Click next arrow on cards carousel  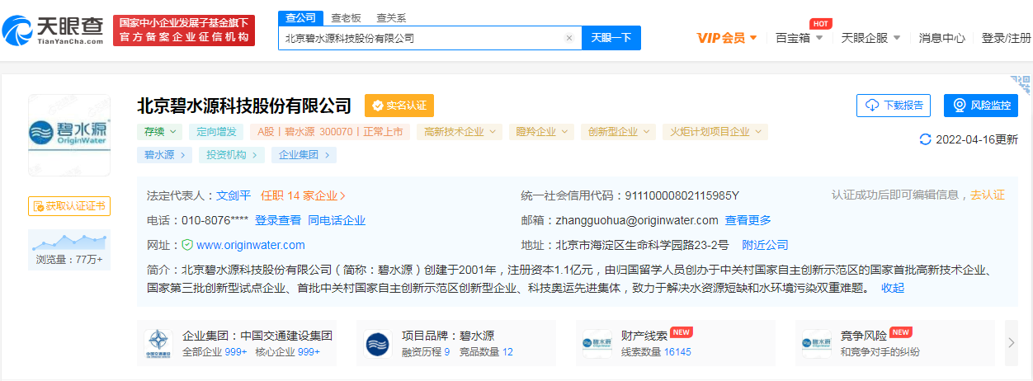pyautogui.click(x=1012, y=343)
